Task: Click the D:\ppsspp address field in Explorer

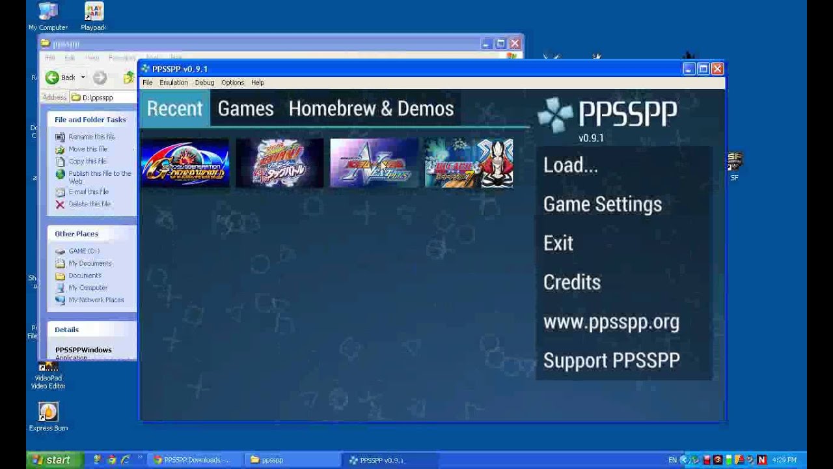Action: pyautogui.click(x=104, y=98)
